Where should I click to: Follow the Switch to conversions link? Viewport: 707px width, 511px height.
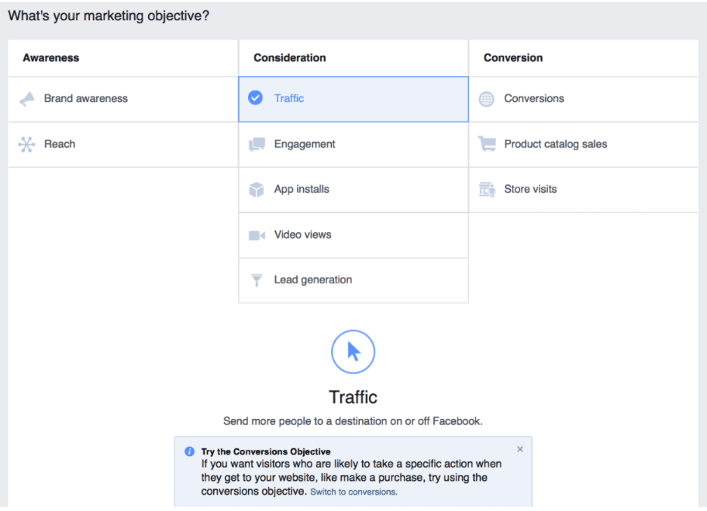[x=353, y=492]
